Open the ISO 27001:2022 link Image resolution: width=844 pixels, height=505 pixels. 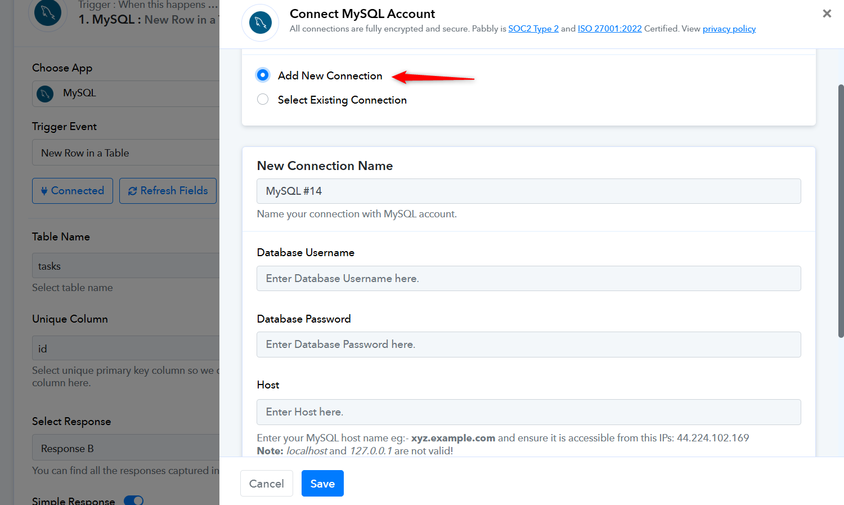(609, 29)
